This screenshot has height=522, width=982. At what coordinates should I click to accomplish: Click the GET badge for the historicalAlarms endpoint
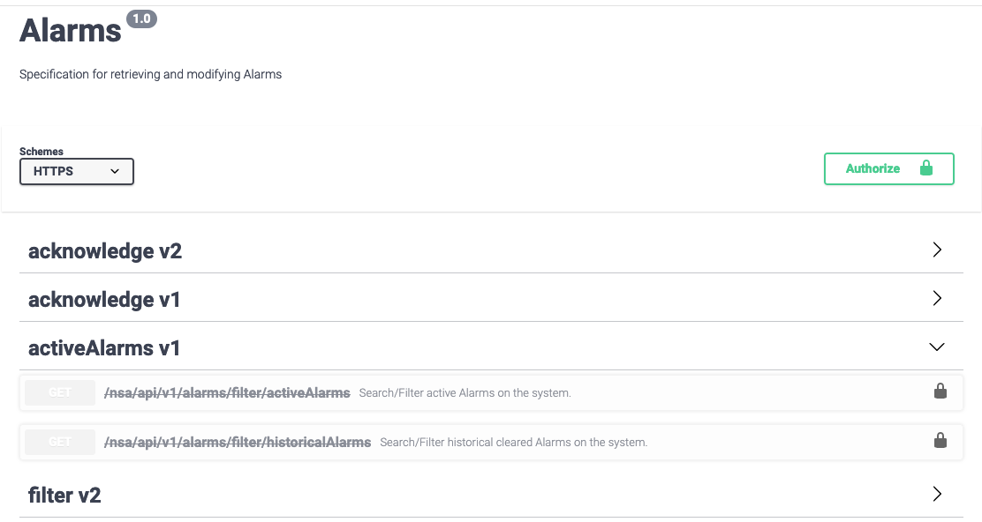coord(60,442)
